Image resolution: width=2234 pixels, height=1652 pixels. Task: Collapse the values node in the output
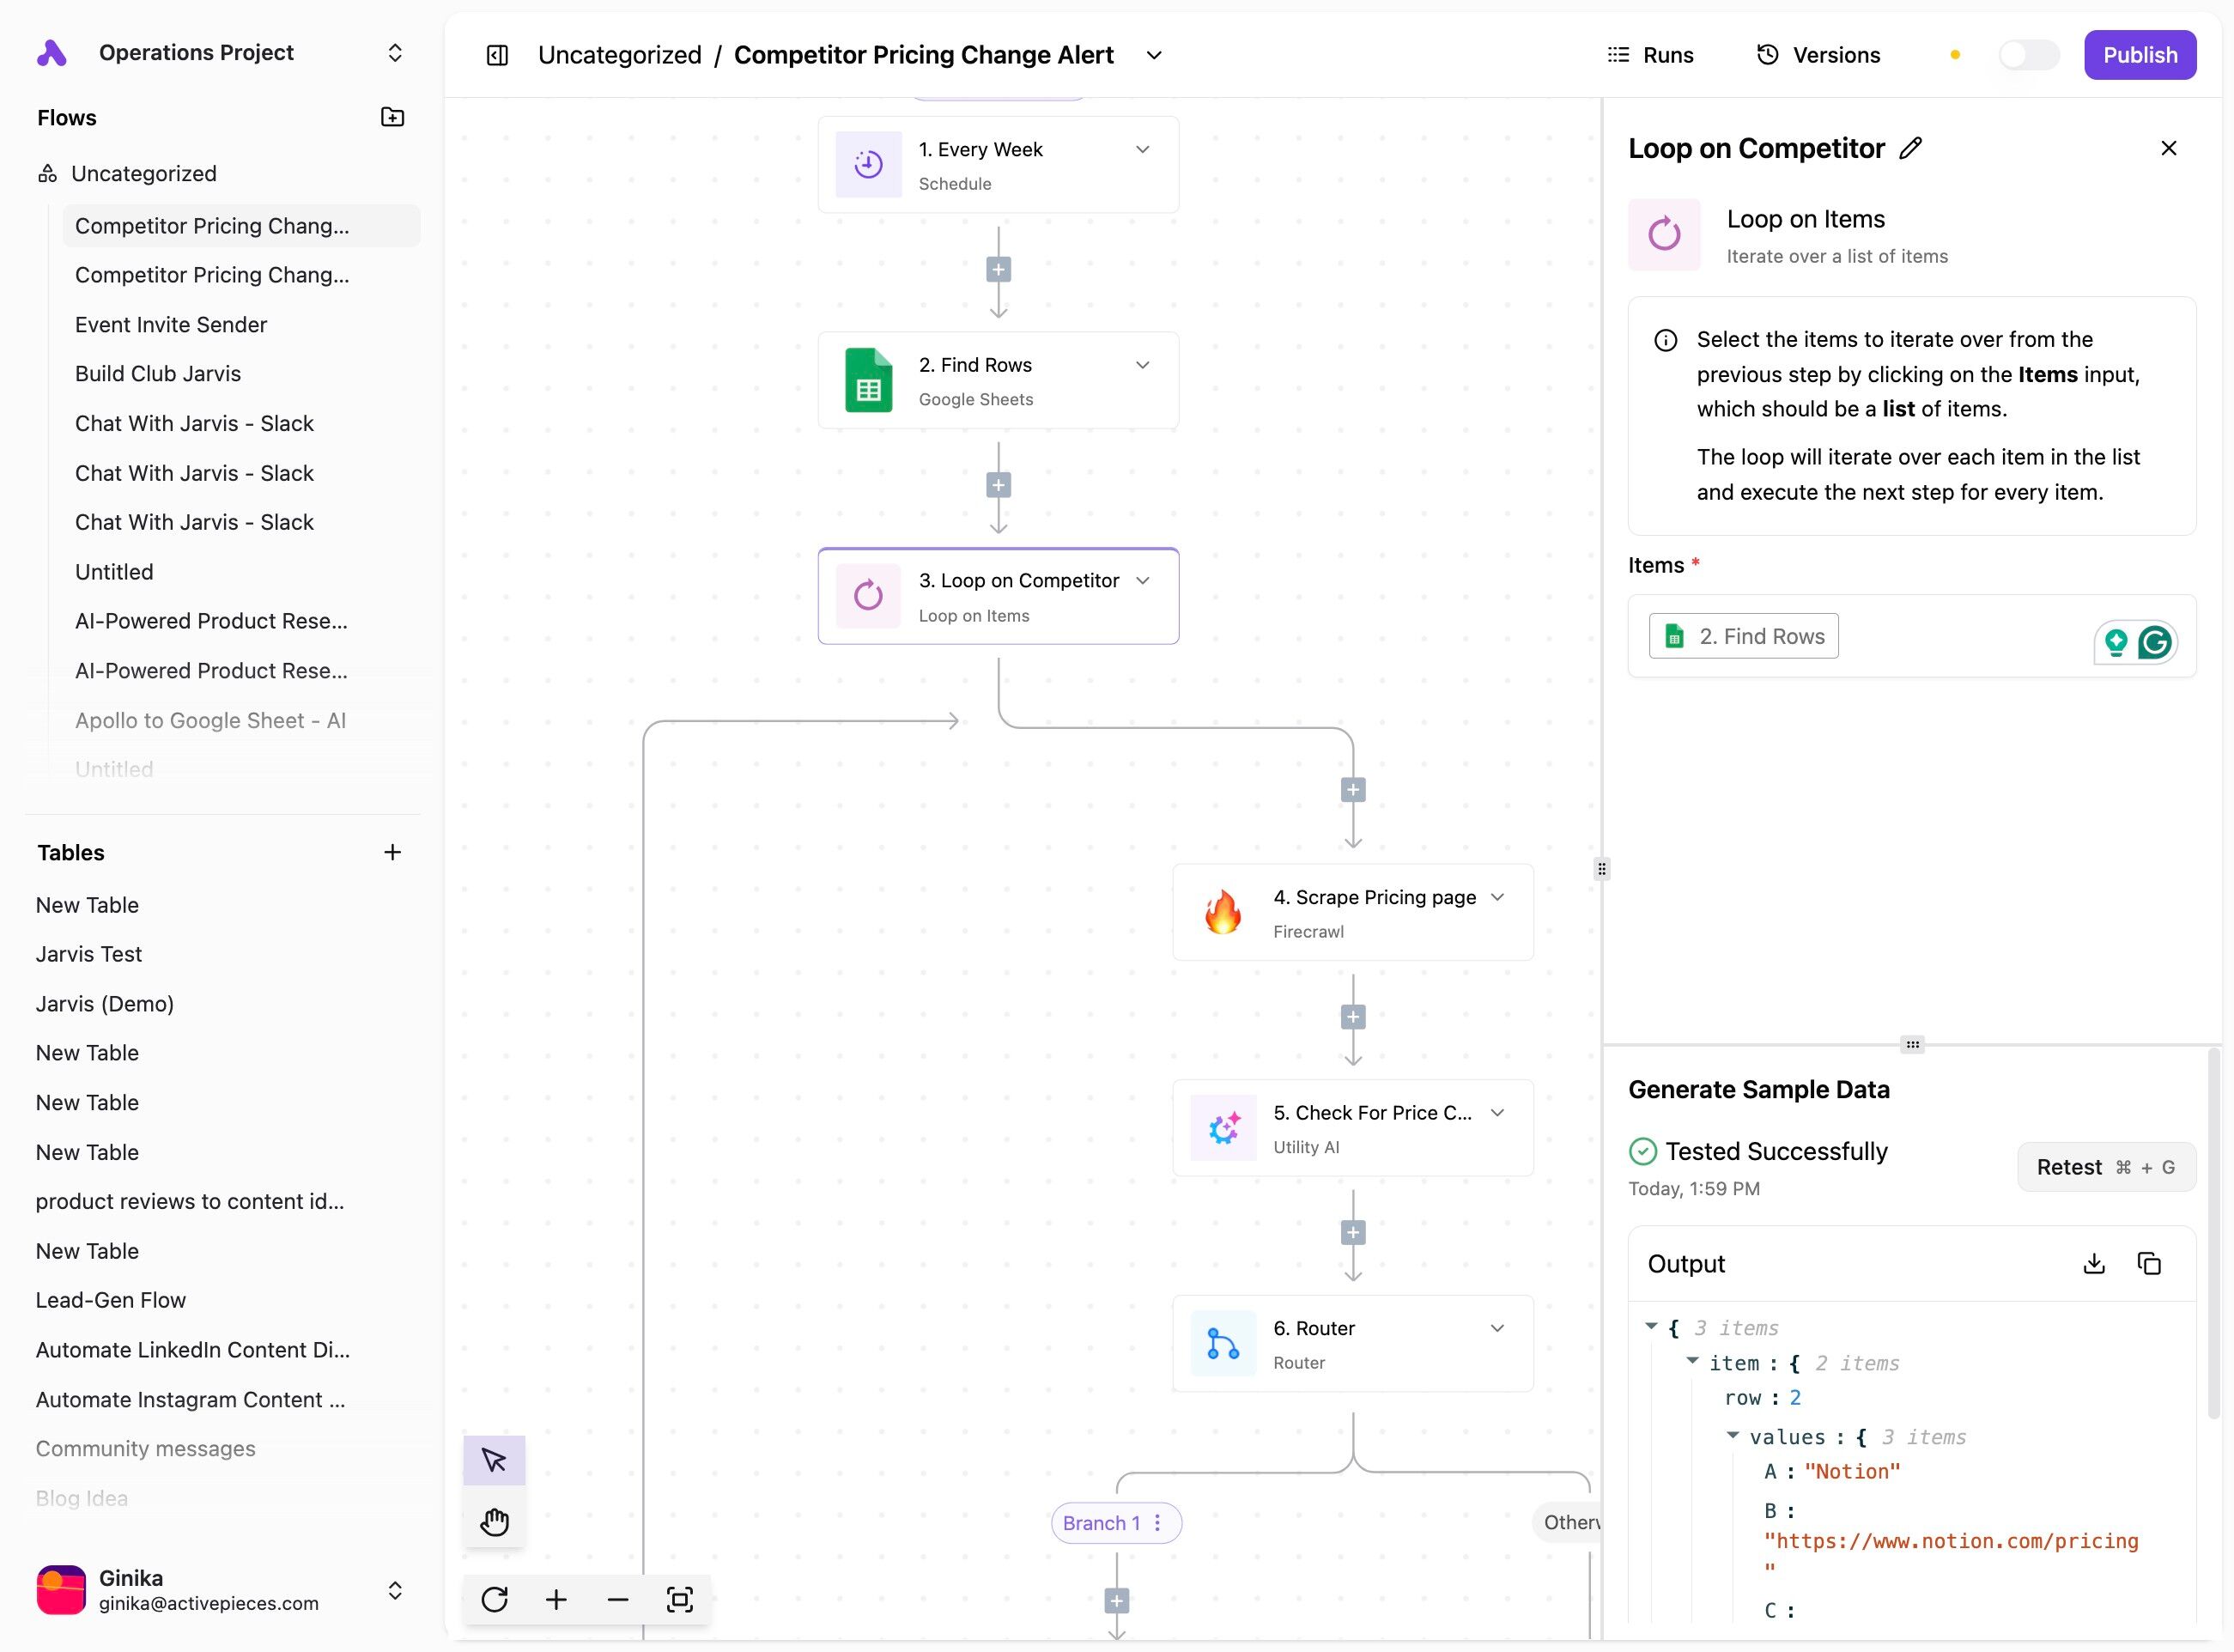1733,1436
